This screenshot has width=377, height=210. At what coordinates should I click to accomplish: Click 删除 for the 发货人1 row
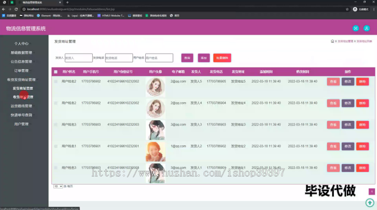click(362, 168)
